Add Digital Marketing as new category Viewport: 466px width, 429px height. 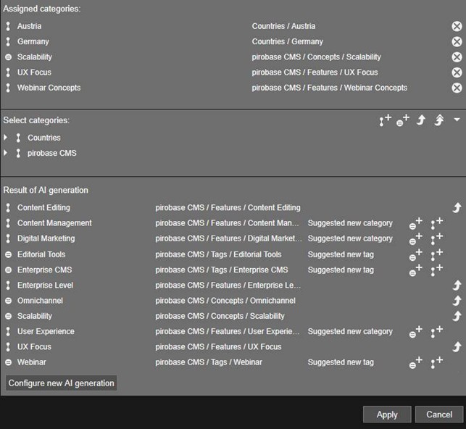pyautogui.click(x=436, y=238)
